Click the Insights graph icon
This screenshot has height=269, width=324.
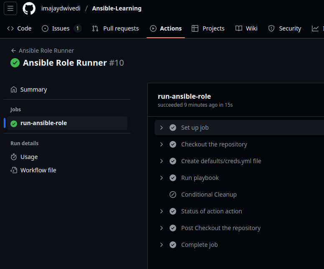point(315,28)
